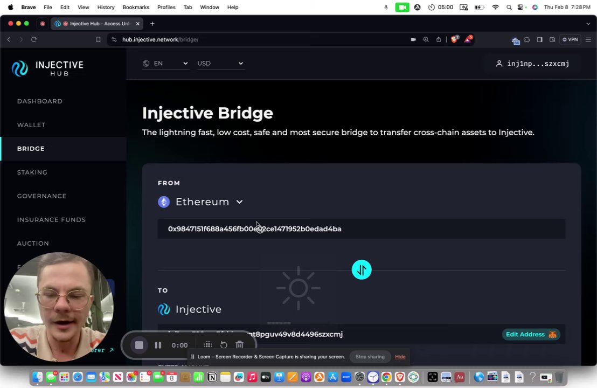Click the account user icon beside inj1np...szxcmj
This screenshot has width=597, height=388.
point(499,64)
